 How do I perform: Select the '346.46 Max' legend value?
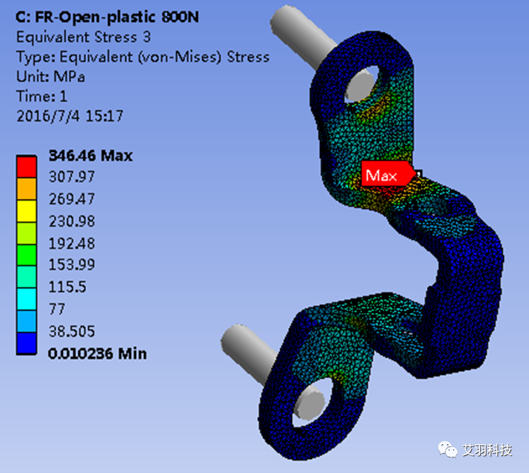click(x=90, y=156)
